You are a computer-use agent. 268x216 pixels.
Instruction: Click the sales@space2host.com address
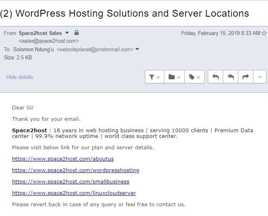coord(49,41)
